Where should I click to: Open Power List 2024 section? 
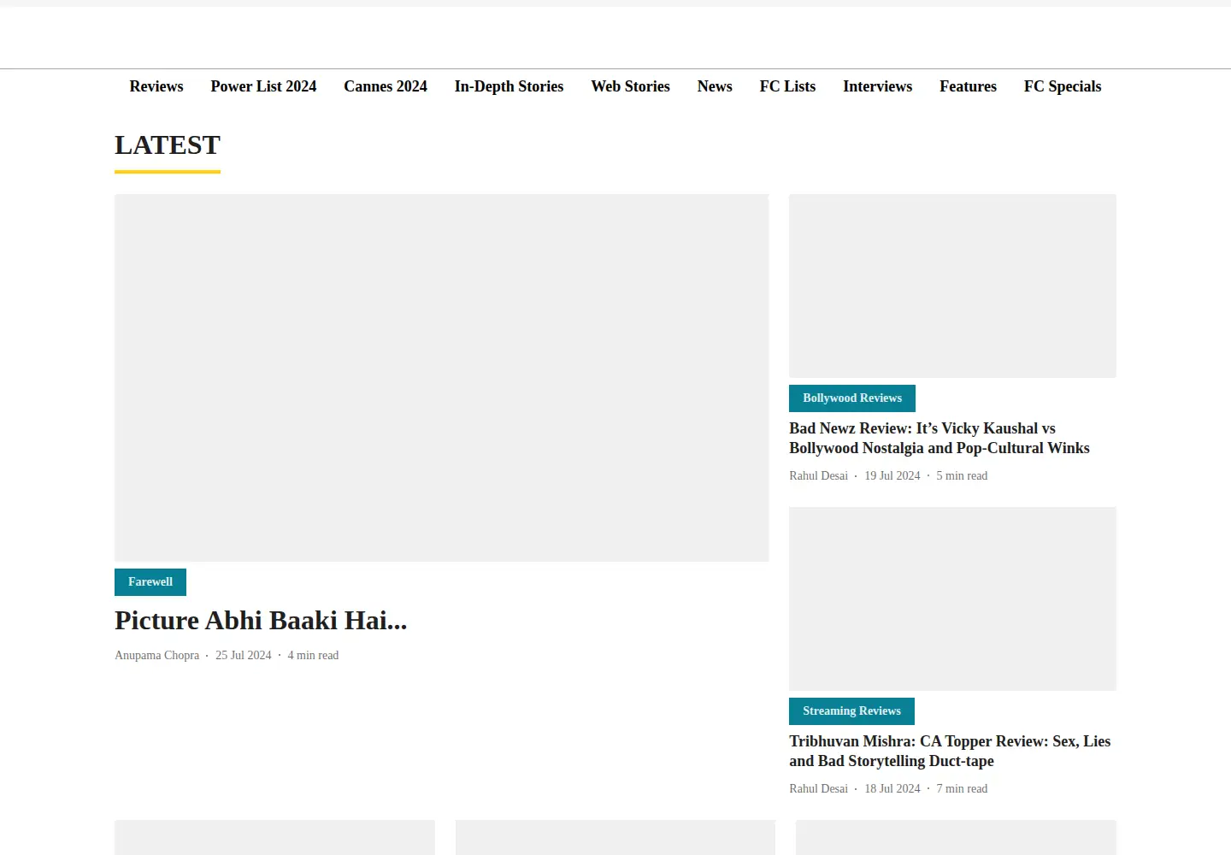[x=263, y=86]
